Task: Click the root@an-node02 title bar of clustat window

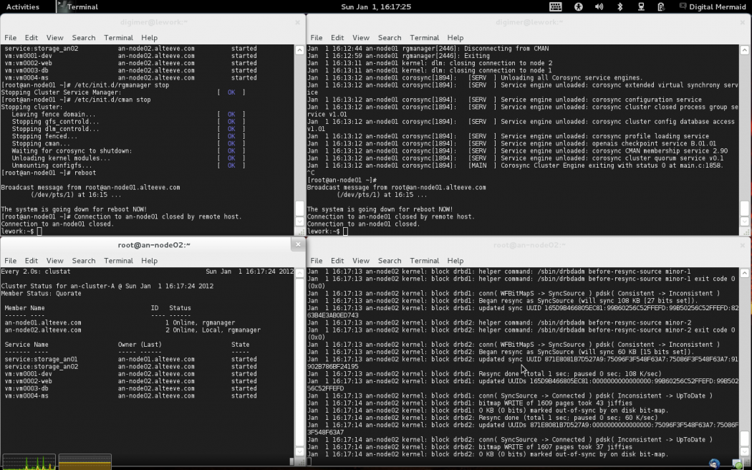Action: pos(153,245)
